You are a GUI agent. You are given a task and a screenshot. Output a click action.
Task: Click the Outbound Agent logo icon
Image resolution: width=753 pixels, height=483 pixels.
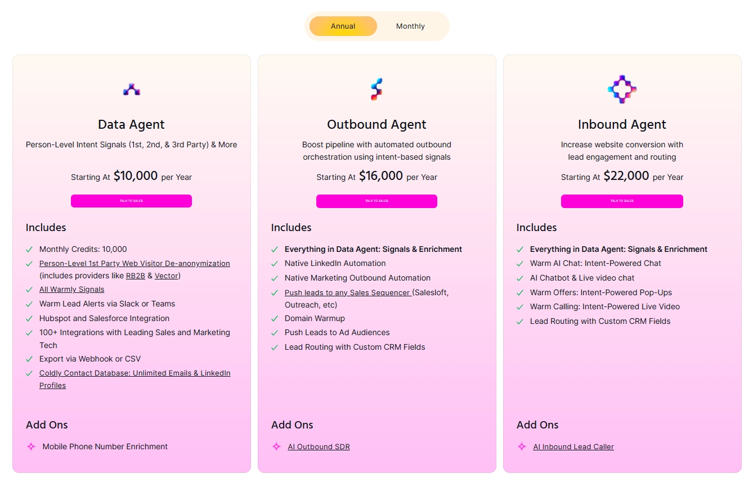376,89
